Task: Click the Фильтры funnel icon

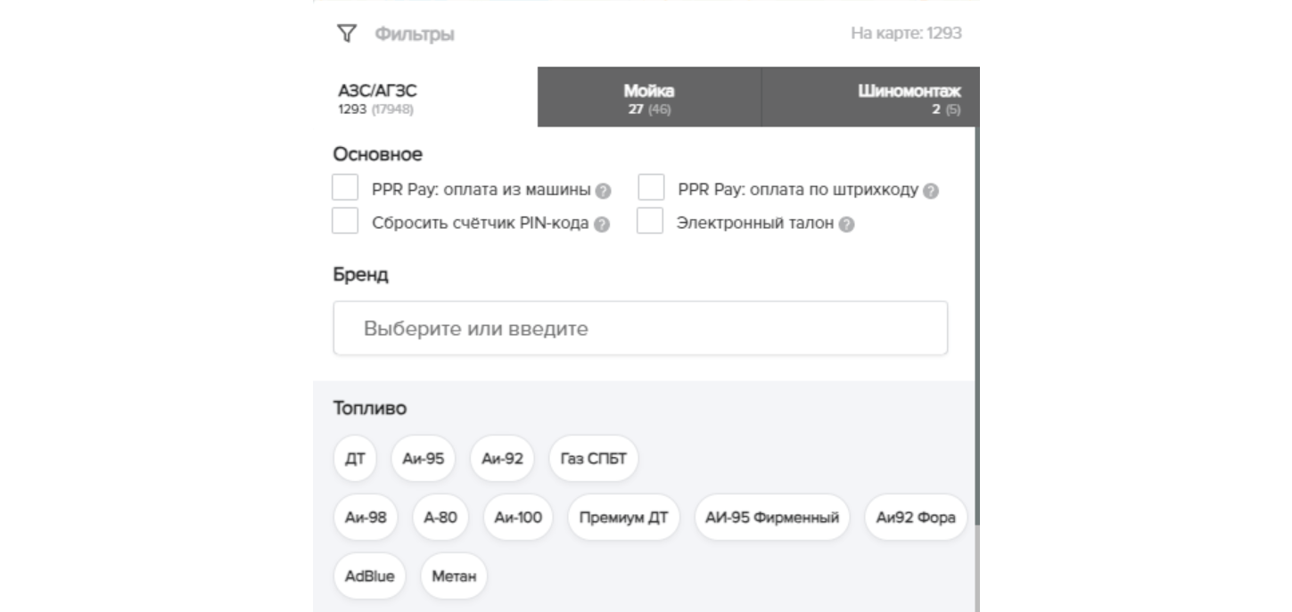Action: (346, 34)
